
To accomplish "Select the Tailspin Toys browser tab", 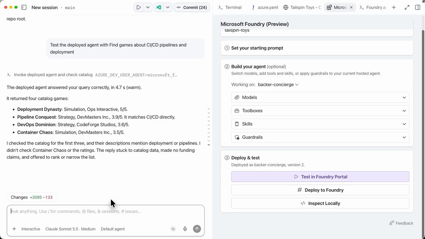I will pos(302,7).
